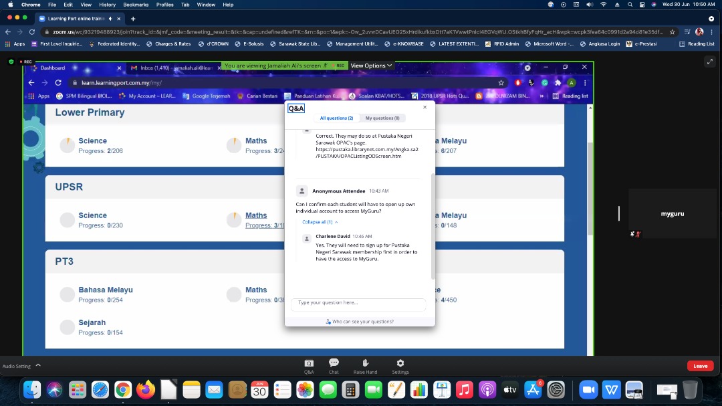Collapse all (1) replies in Q&A
The image size is (722, 406).
point(320,222)
